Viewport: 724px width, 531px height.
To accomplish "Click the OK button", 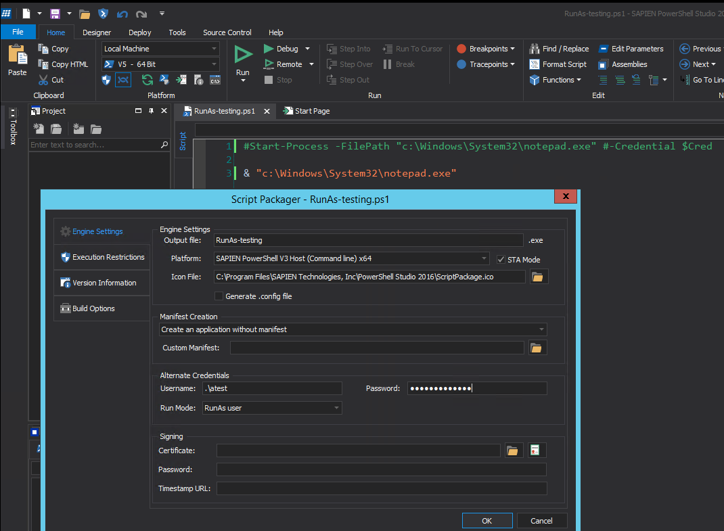I will coord(487,521).
